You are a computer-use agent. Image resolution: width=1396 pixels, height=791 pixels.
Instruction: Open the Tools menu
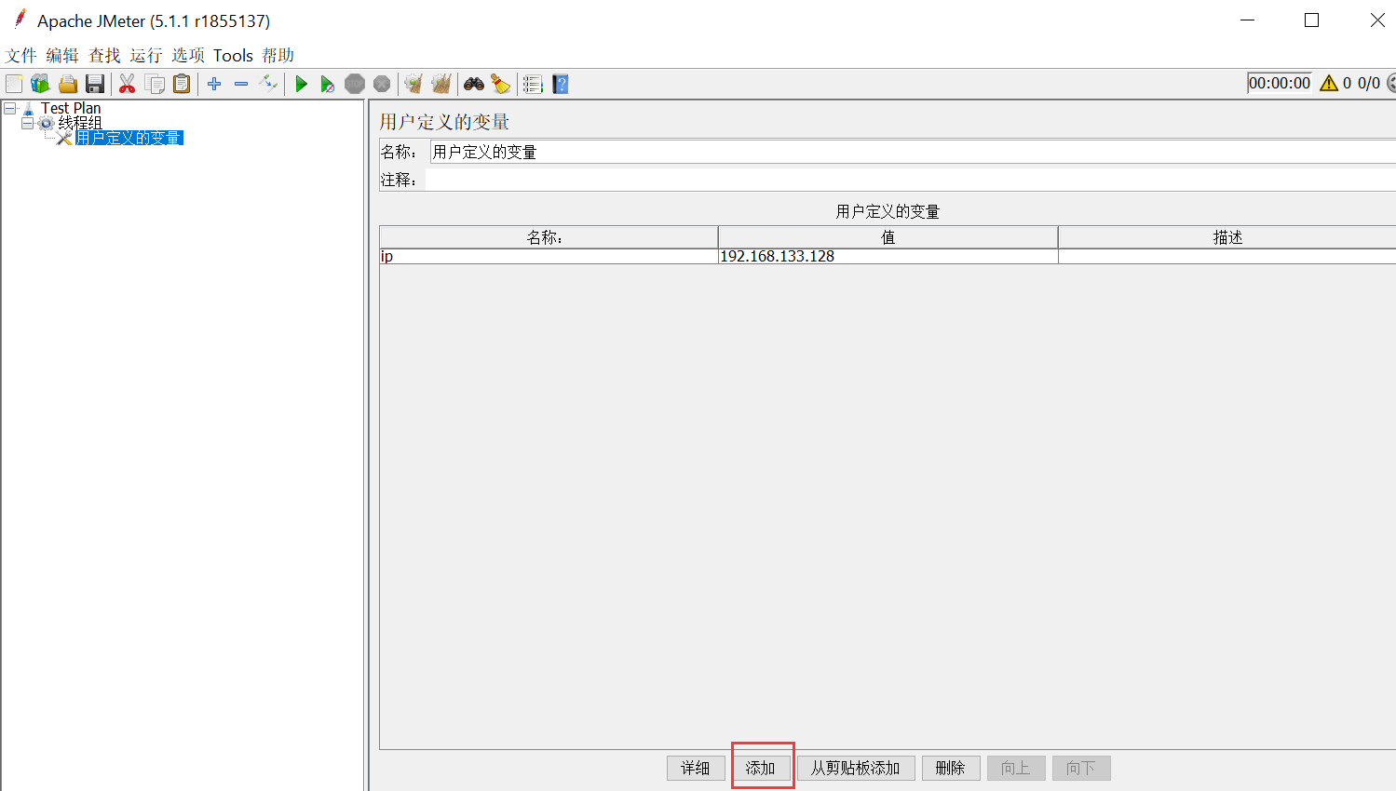point(233,55)
